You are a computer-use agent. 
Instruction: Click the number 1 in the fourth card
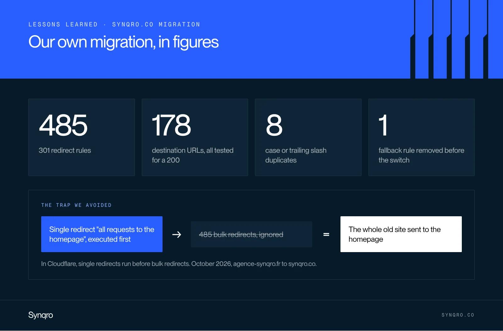pos(383,125)
